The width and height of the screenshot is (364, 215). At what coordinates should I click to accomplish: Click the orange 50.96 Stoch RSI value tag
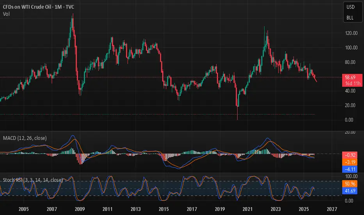(351, 183)
